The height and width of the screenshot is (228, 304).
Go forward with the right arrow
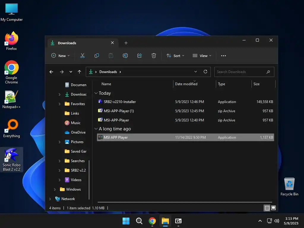pos(62,72)
